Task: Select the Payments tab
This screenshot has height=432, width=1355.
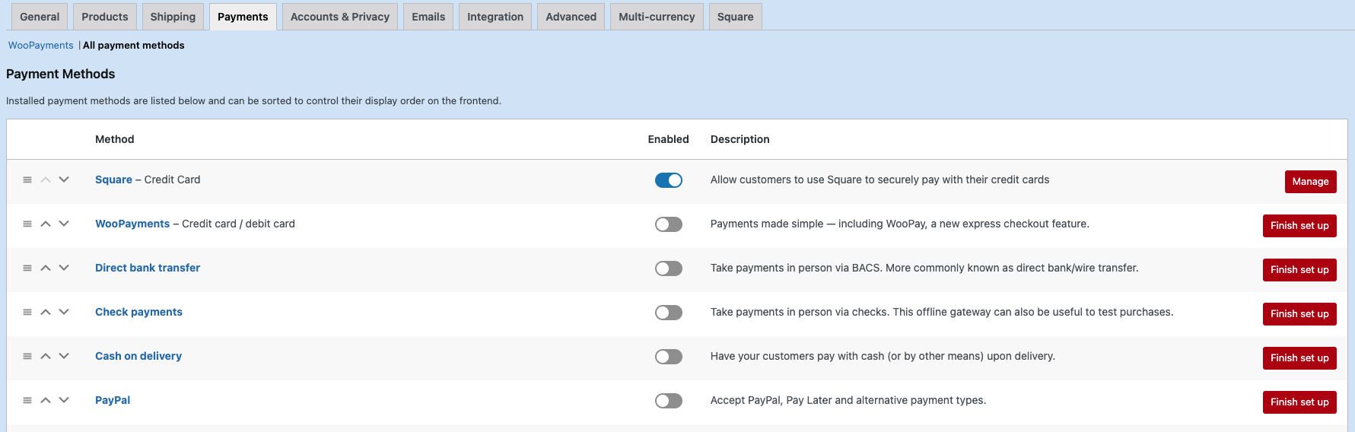Action: click(x=243, y=17)
